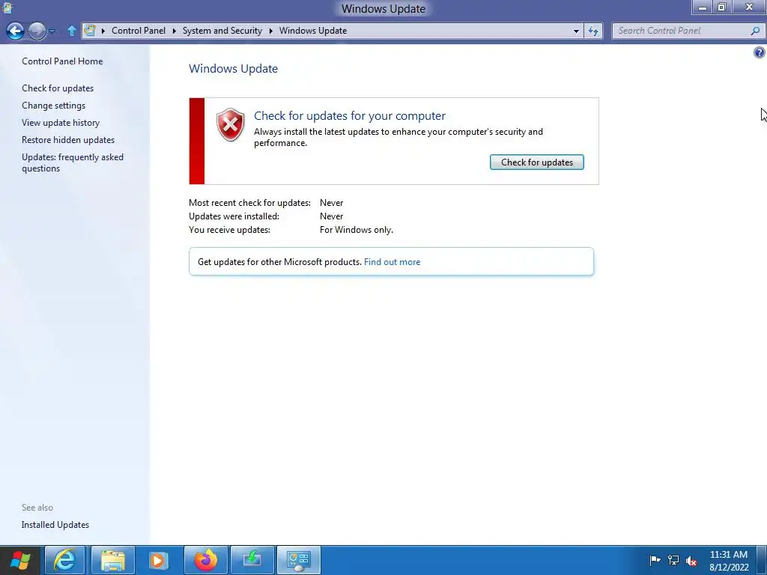Select Windows Update breadcrumb

(313, 30)
